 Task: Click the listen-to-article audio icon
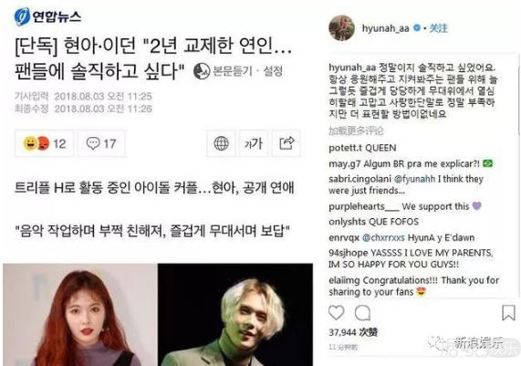click(202, 71)
